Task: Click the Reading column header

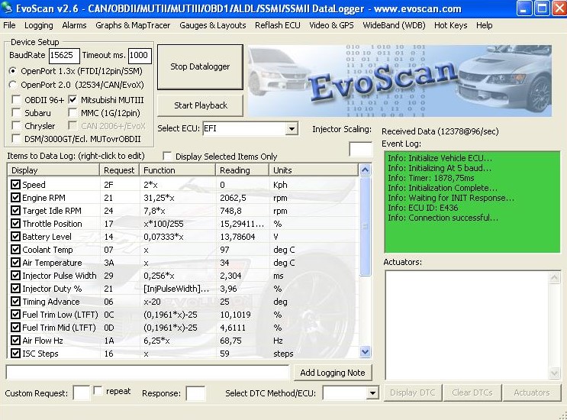Action: (242, 170)
